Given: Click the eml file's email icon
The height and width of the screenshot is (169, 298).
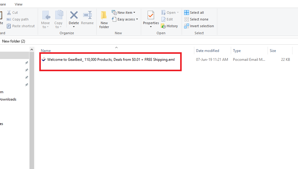Looking at the screenshot, I should (x=44, y=59).
